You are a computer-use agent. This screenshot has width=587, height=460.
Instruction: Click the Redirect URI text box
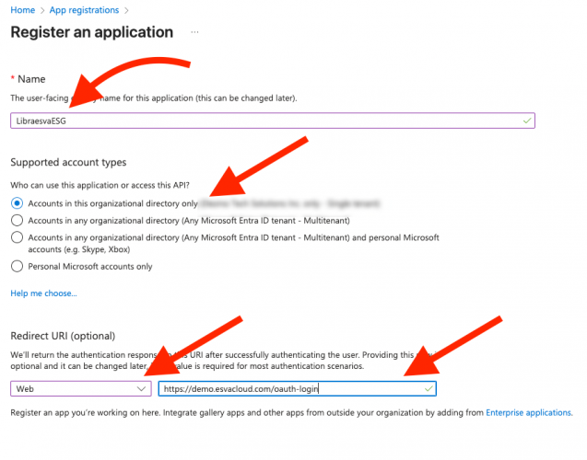[298, 388]
